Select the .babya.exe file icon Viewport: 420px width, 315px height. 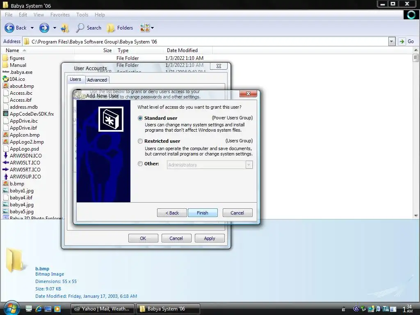point(6,72)
